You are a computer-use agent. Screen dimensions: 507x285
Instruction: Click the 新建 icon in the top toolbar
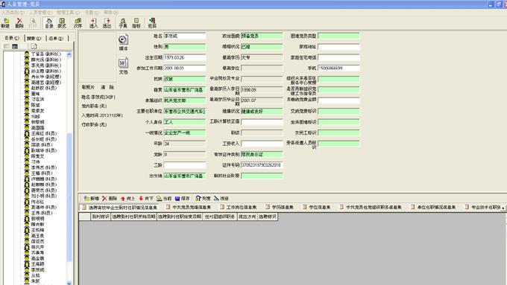[x=5, y=23]
